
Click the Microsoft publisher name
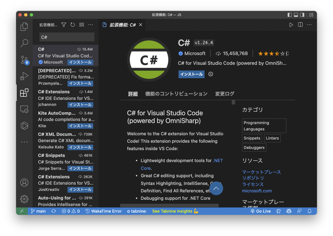point(195,53)
